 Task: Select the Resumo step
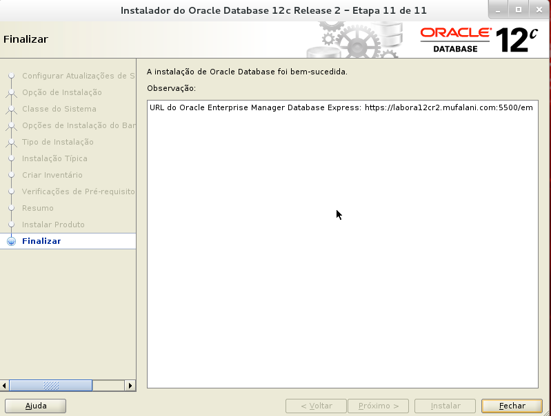click(38, 208)
